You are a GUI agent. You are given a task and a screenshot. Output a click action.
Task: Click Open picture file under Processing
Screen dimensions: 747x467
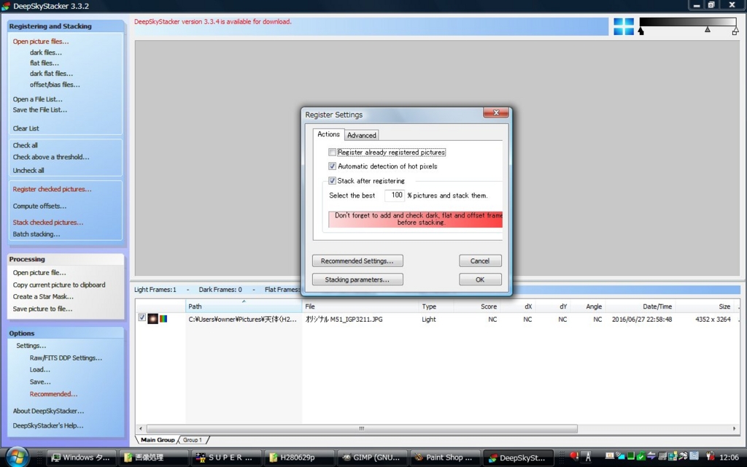pyautogui.click(x=39, y=273)
